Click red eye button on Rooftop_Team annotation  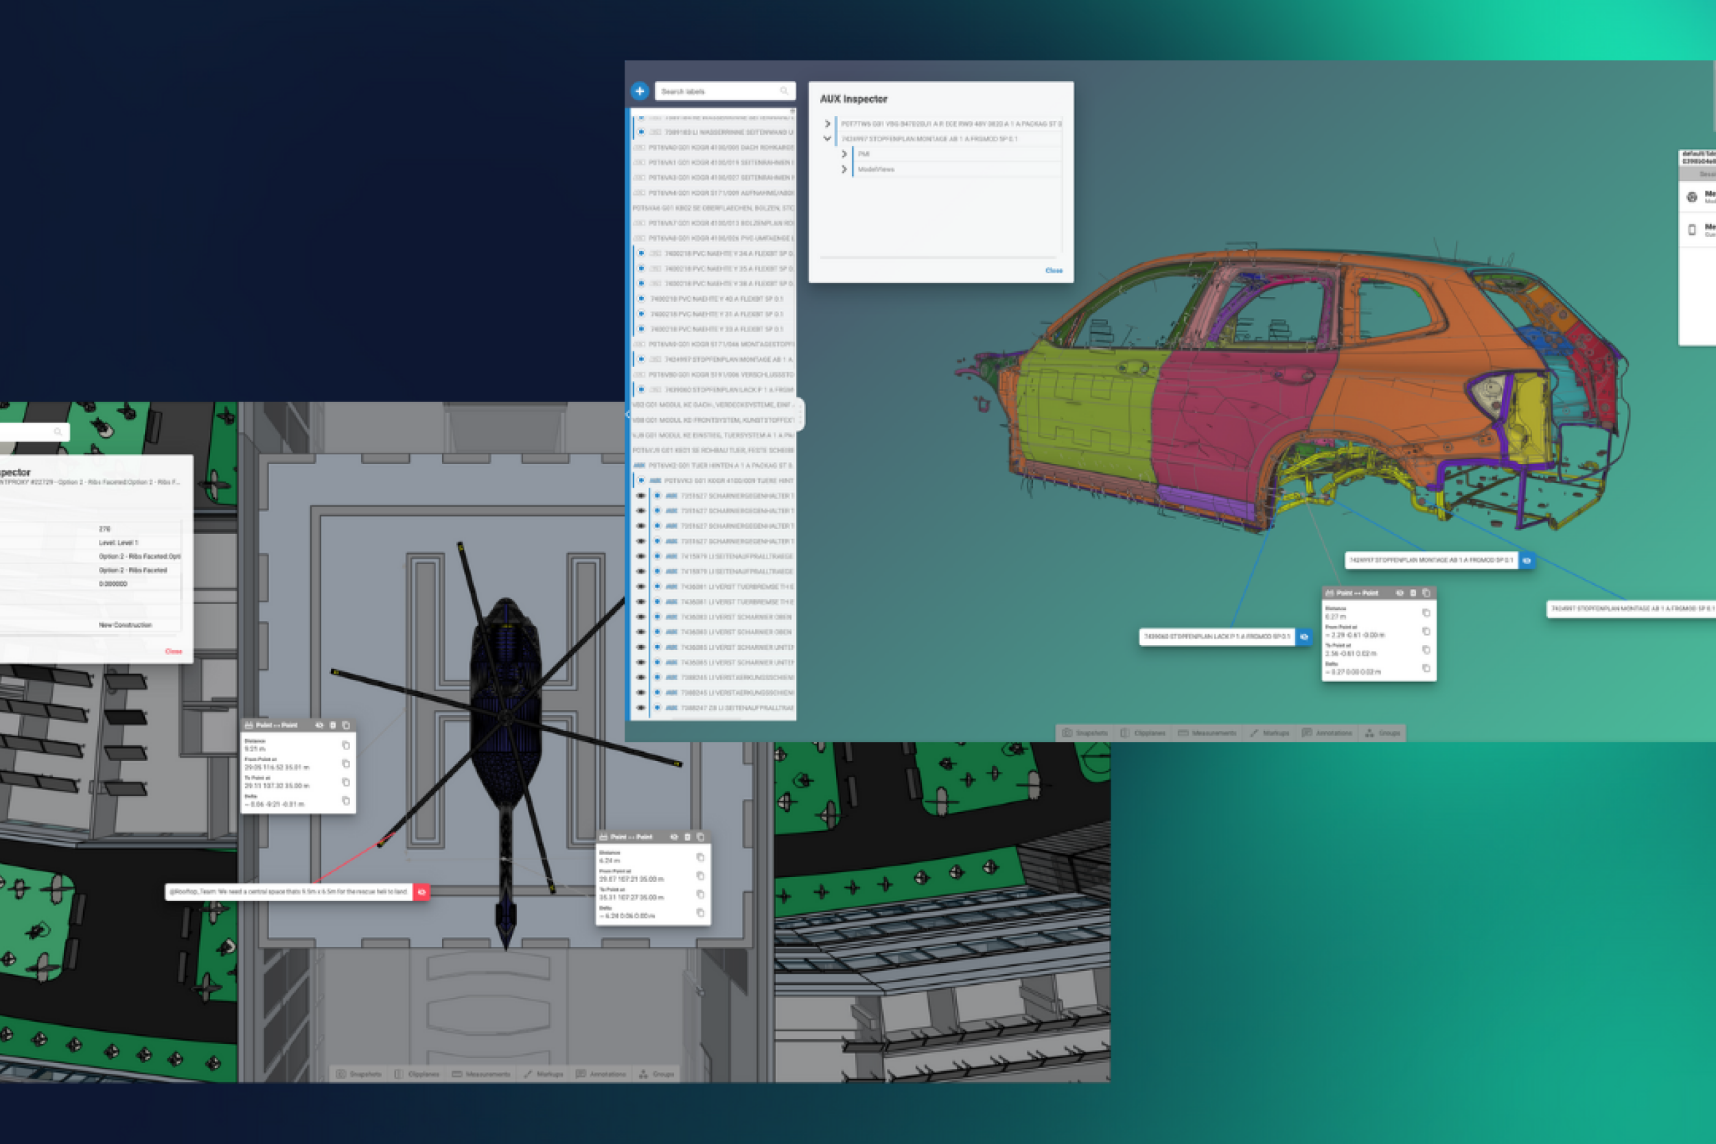(421, 891)
